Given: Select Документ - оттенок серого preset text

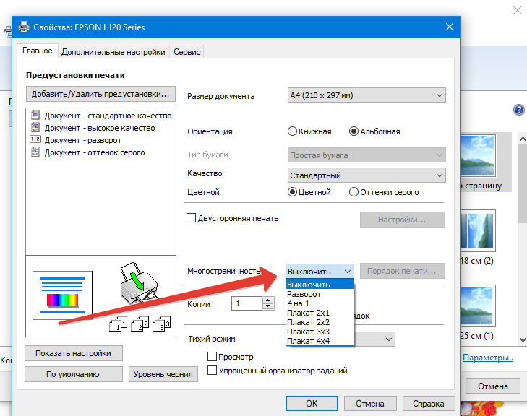Looking at the screenshot, I should coord(95,152).
